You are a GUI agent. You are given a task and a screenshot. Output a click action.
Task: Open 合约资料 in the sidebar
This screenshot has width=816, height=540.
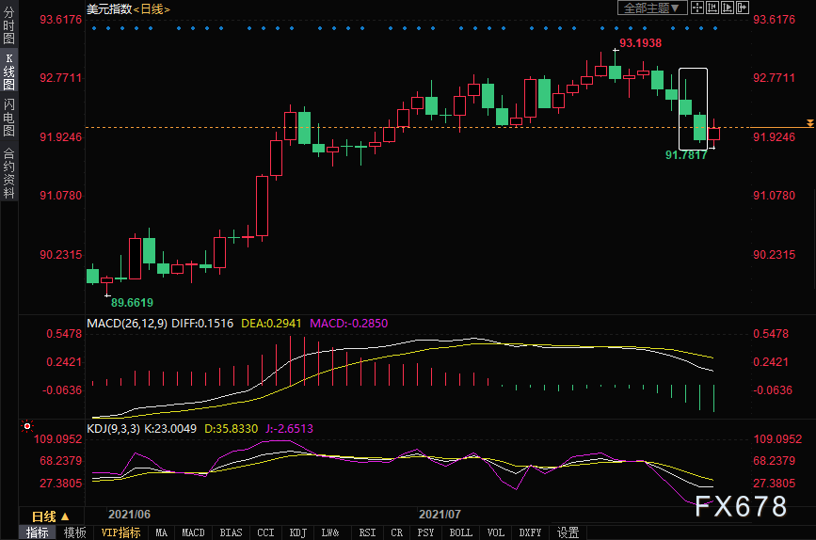[x=8, y=173]
